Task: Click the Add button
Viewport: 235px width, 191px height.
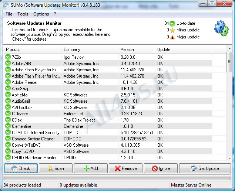Action: (91, 168)
